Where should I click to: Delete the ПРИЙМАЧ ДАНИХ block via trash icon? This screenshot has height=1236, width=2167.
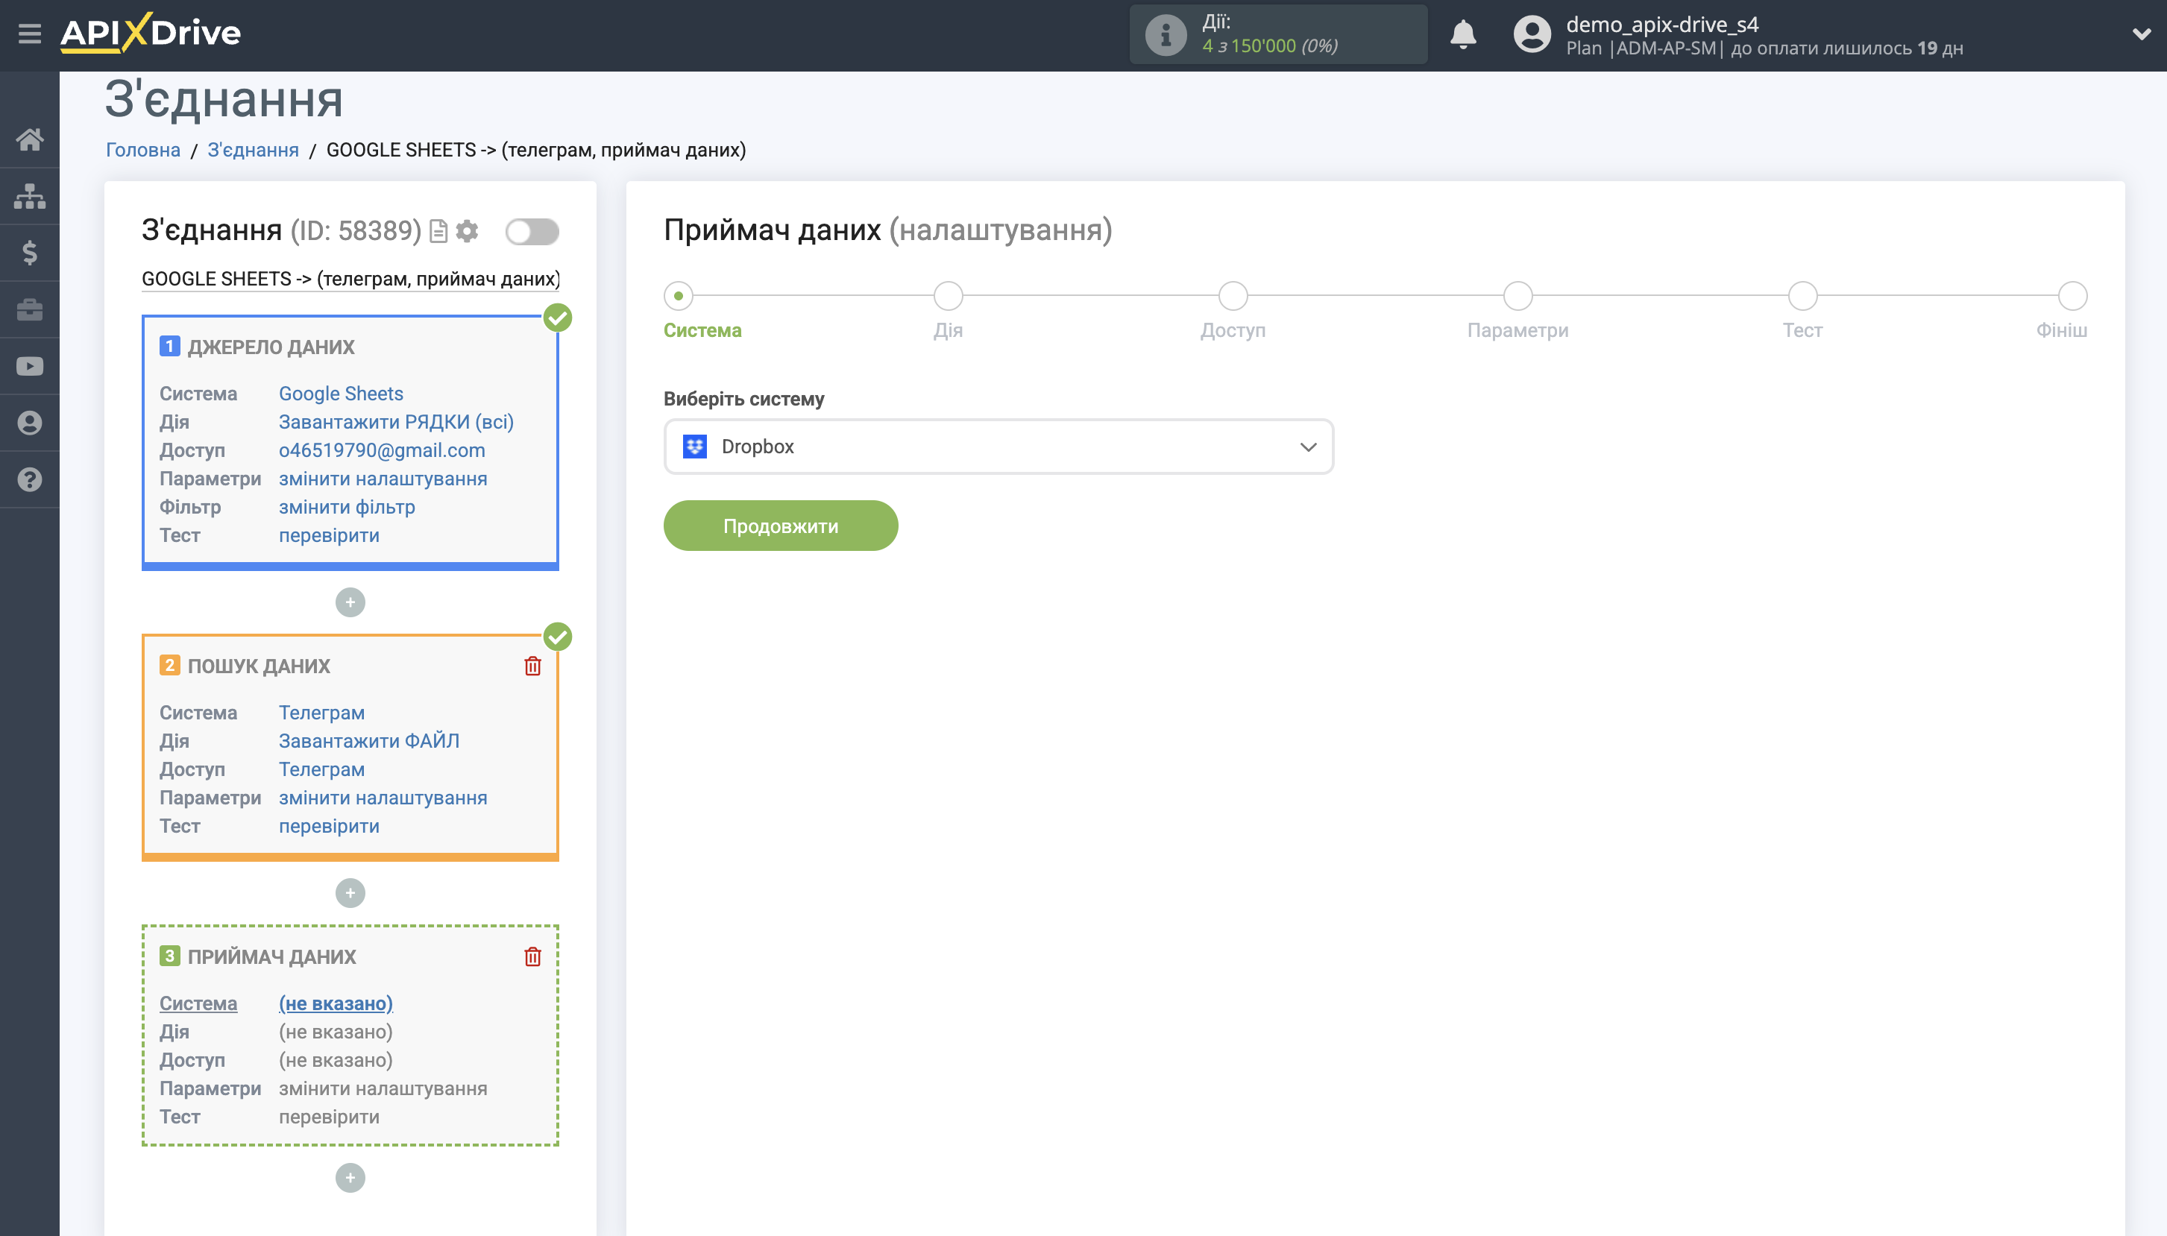coord(532,956)
